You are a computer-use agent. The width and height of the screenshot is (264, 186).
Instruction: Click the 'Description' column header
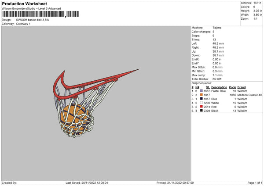219,87
